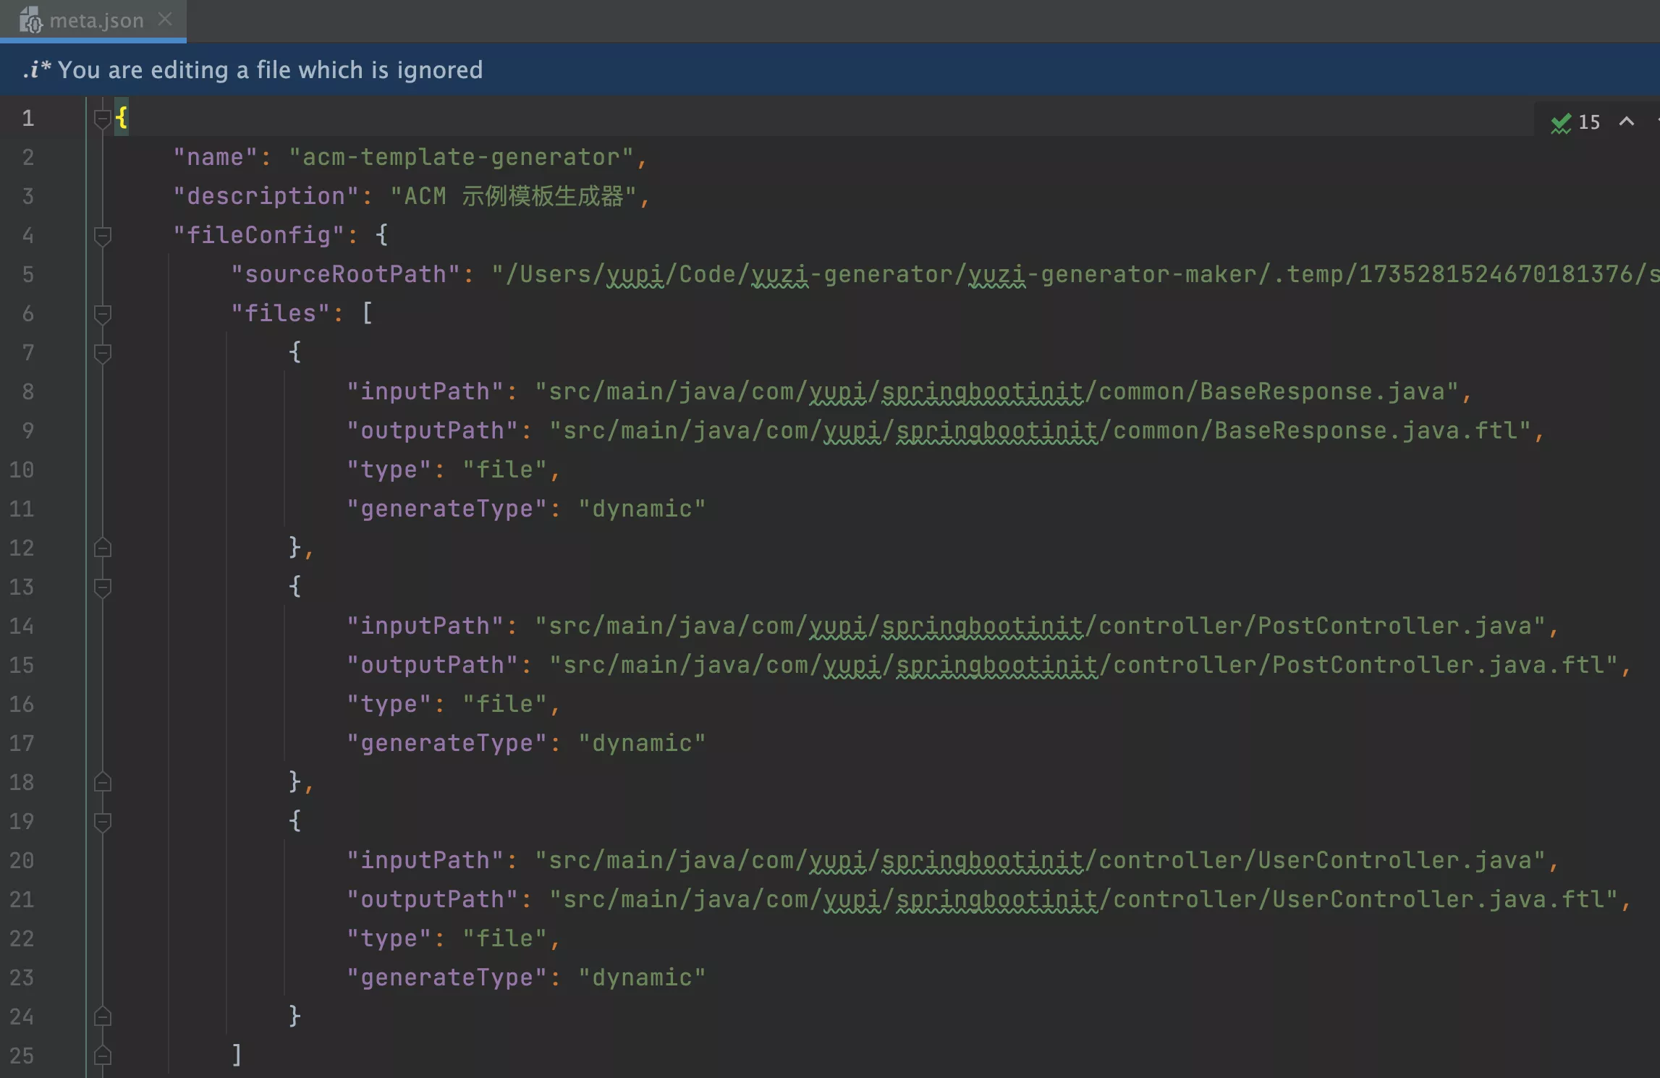
Task: Click fold end marker on line 24
Action: [x=103, y=1017]
